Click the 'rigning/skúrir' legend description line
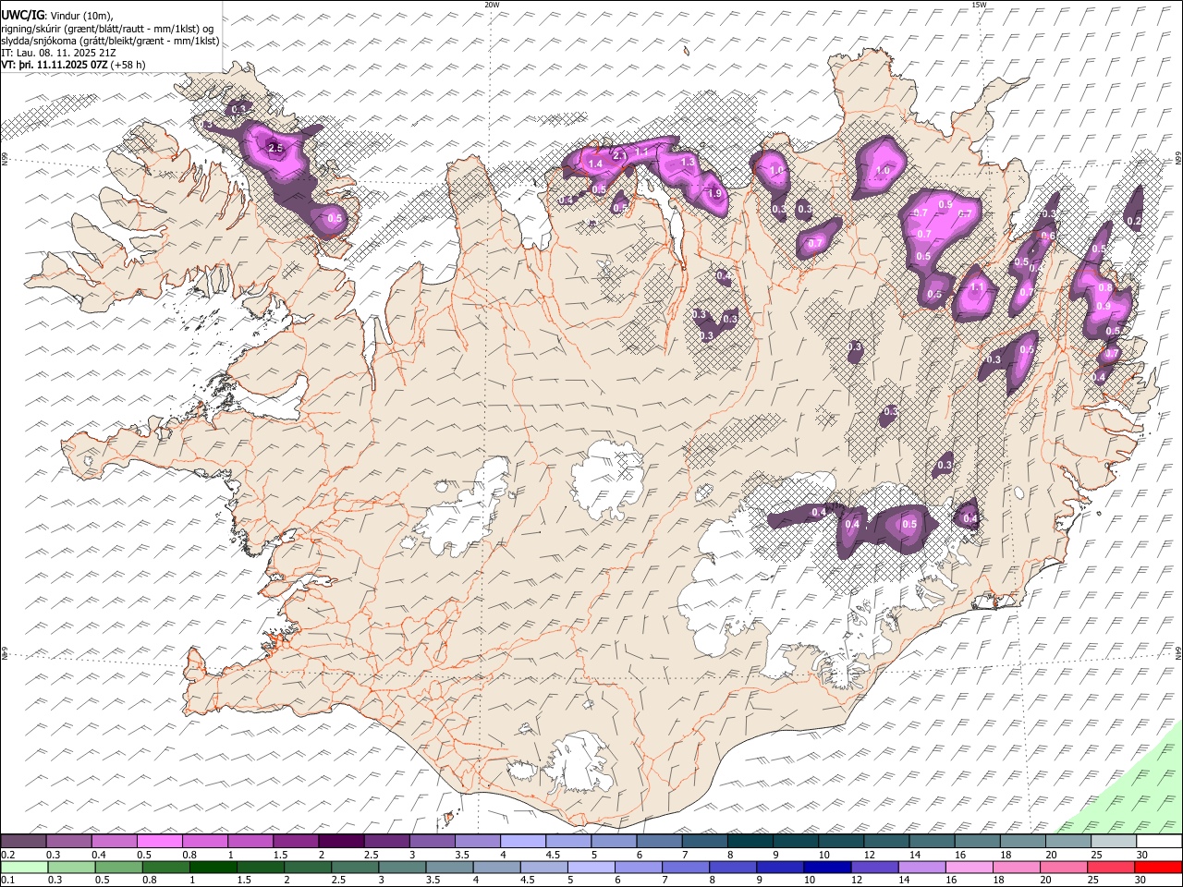The width and height of the screenshot is (1183, 887). tap(107, 29)
